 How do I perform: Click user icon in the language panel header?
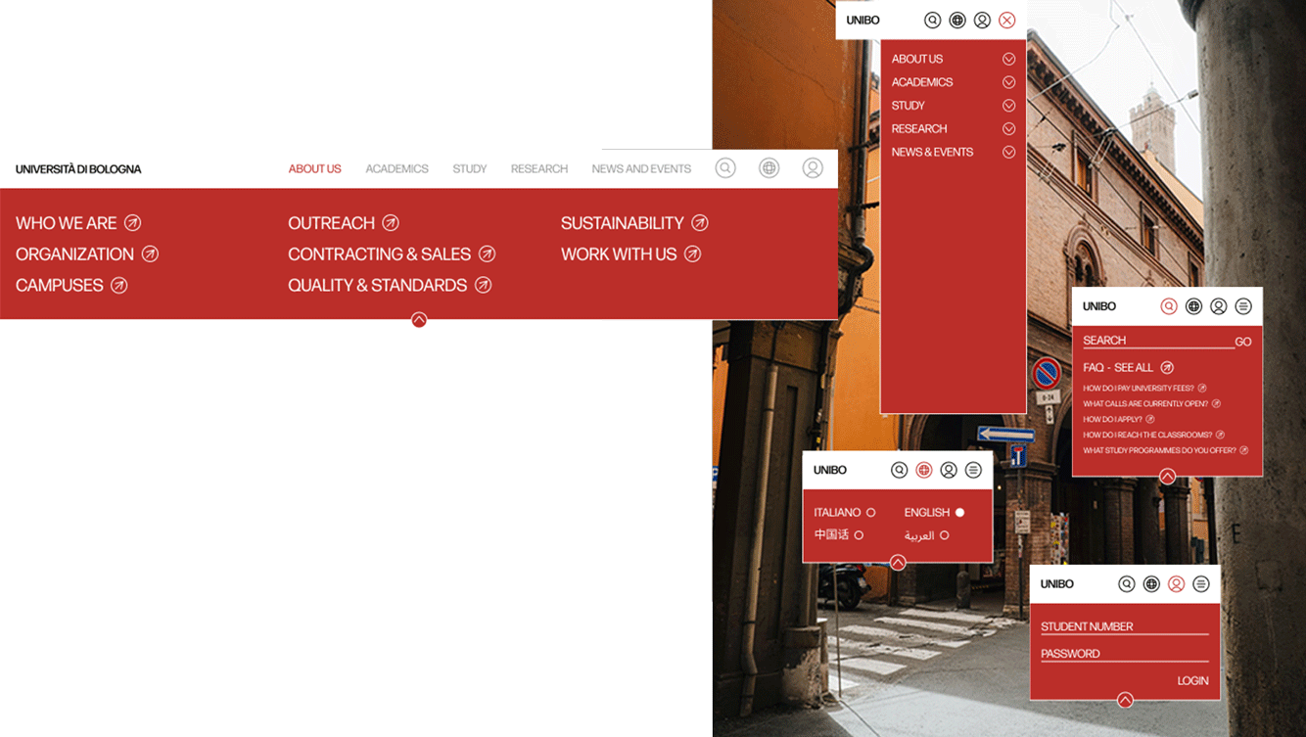point(949,470)
